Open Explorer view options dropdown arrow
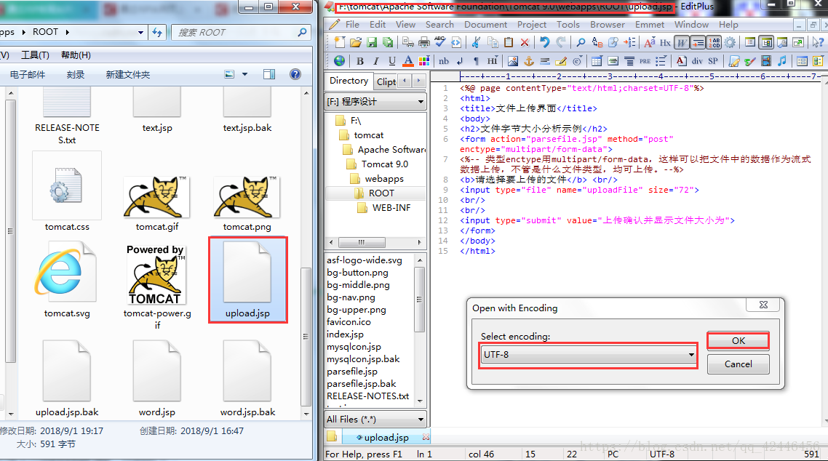The height and width of the screenshot is (461, 828). [244, 74]
